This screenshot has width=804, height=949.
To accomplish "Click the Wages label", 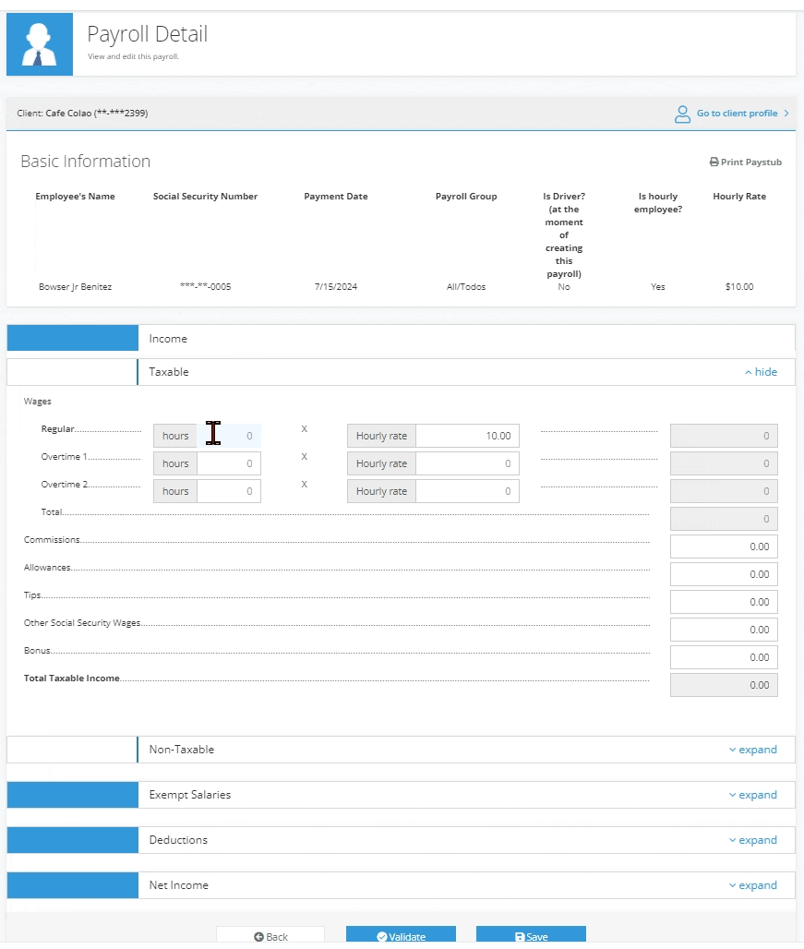I will click(38, 402).
